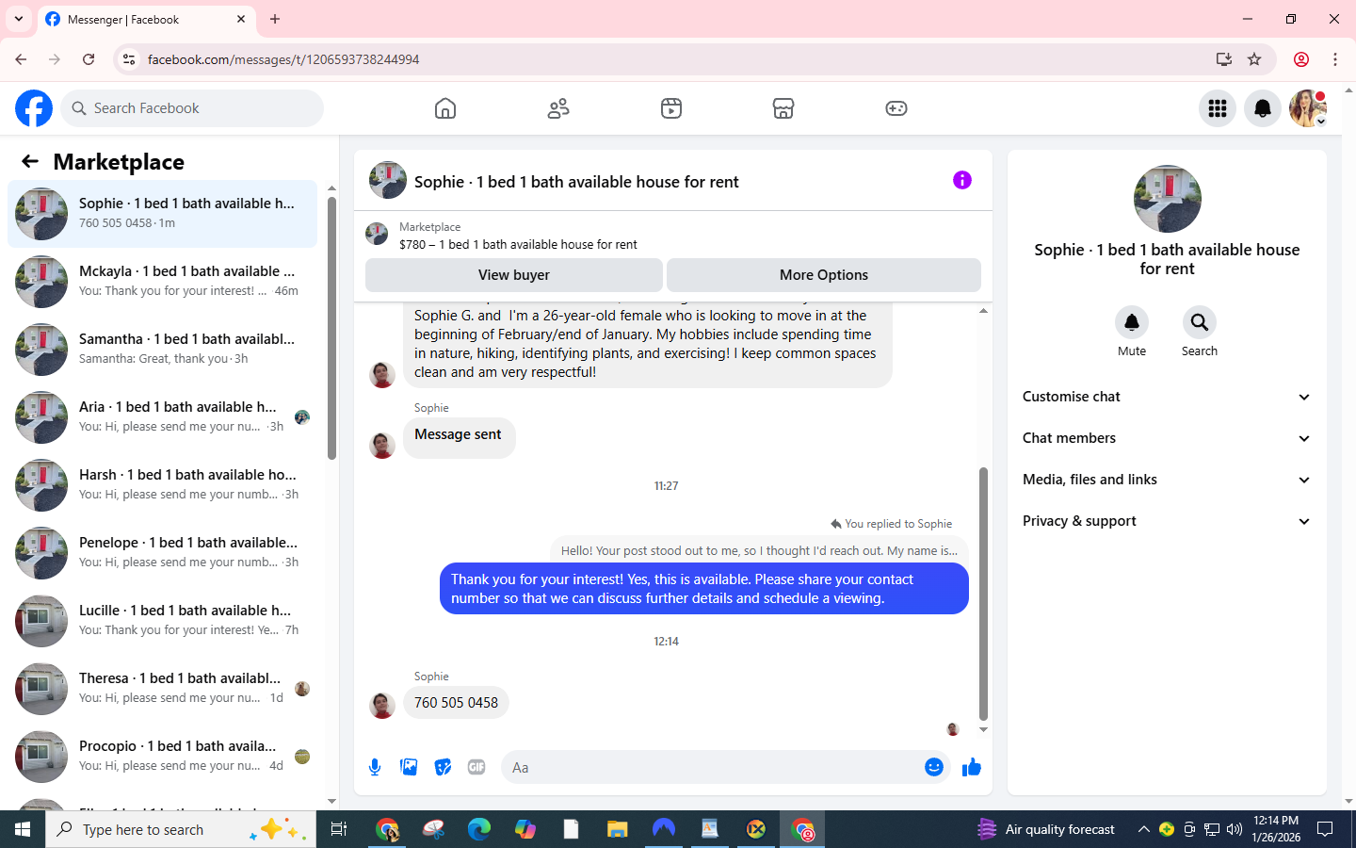Click in the message text box

[711, 767]
